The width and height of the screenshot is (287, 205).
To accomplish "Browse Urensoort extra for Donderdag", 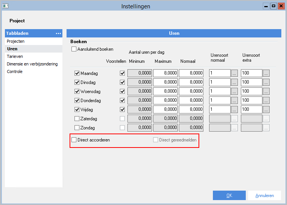I will point(266,101).
